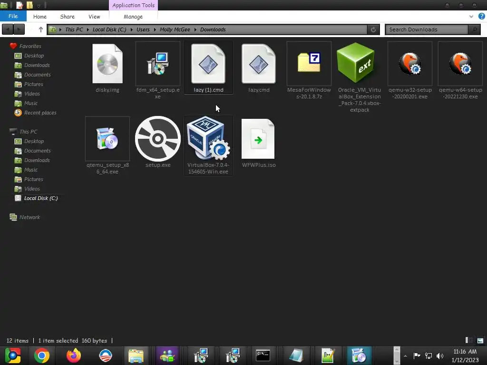Switch to the Home ribbon tab
Screen dimensions: 487x365
click(x=40, y=17)
